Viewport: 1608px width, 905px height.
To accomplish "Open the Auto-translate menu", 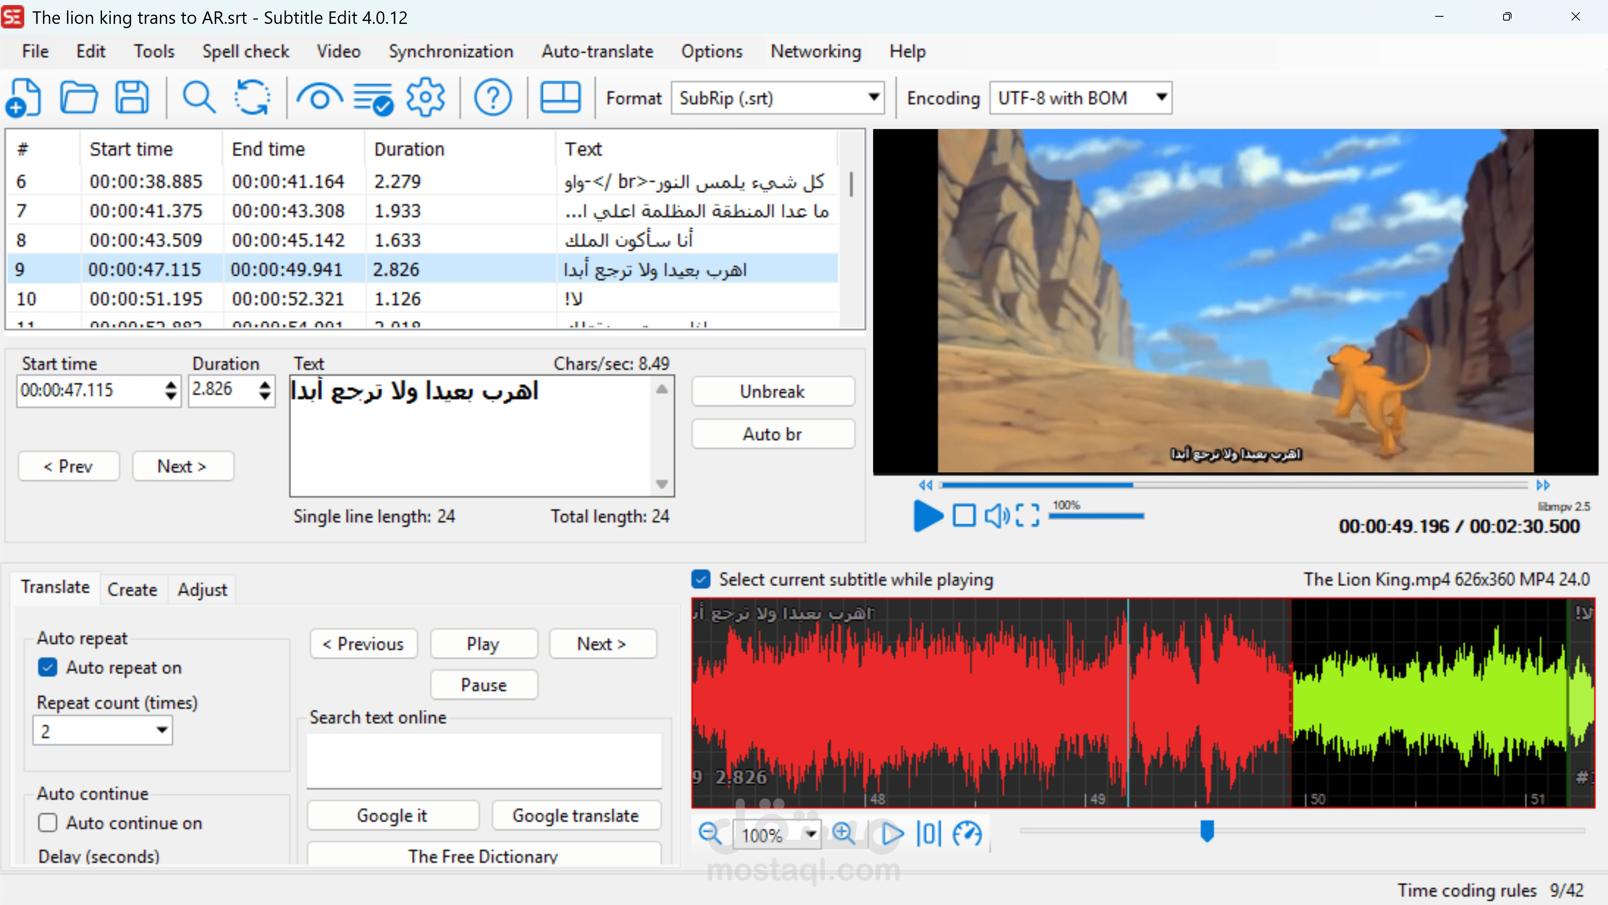I will (x=597, y=52).
